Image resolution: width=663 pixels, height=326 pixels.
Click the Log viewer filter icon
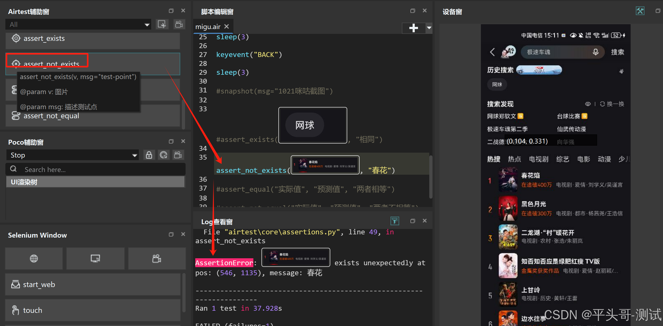pyautogui.click(x=395, y=221)
